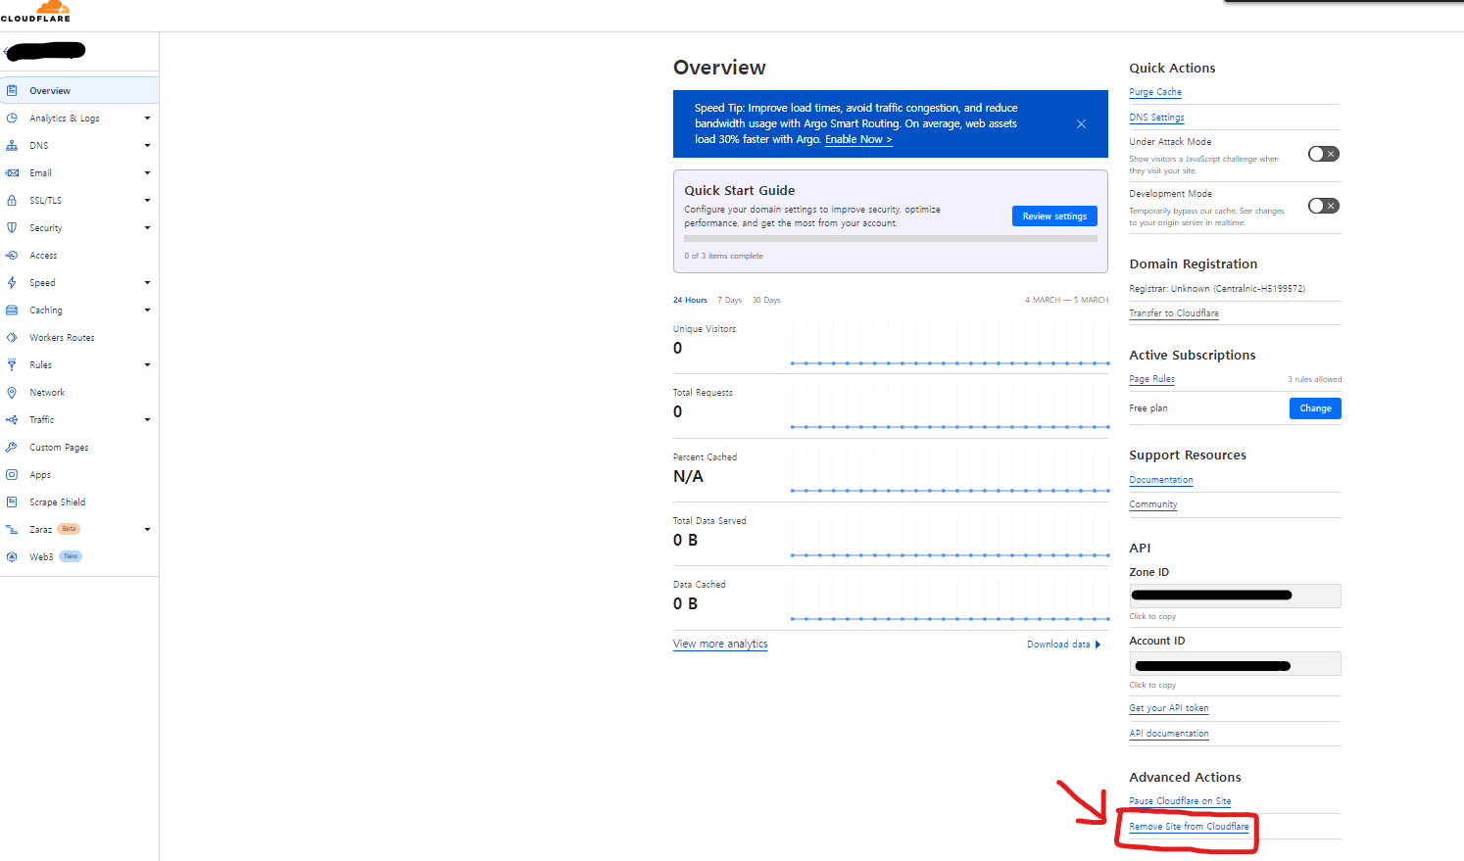Toggle Development Mode switch
This screenshot has width=1464, height=861.
[x=1323, y=206]
